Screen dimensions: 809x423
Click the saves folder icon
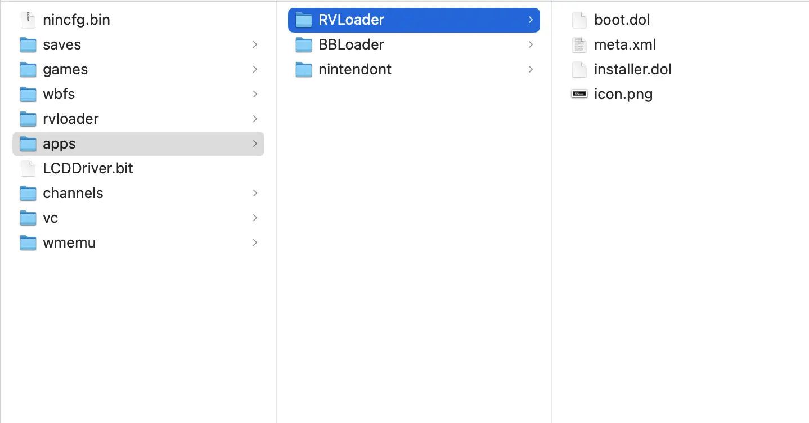[x=28, y=44]
